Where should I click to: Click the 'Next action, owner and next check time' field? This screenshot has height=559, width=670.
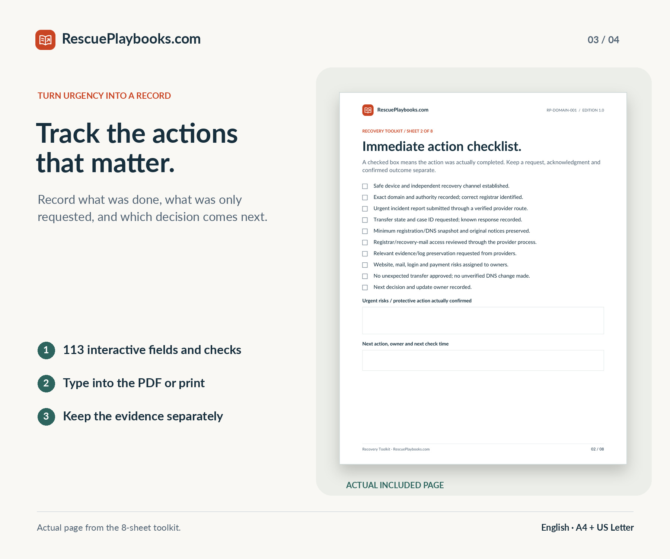point(483,360)
